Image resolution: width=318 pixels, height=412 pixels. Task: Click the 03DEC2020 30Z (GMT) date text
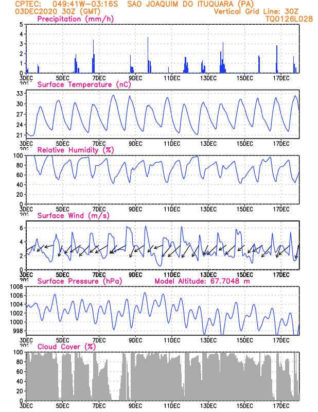click(58, 11)
